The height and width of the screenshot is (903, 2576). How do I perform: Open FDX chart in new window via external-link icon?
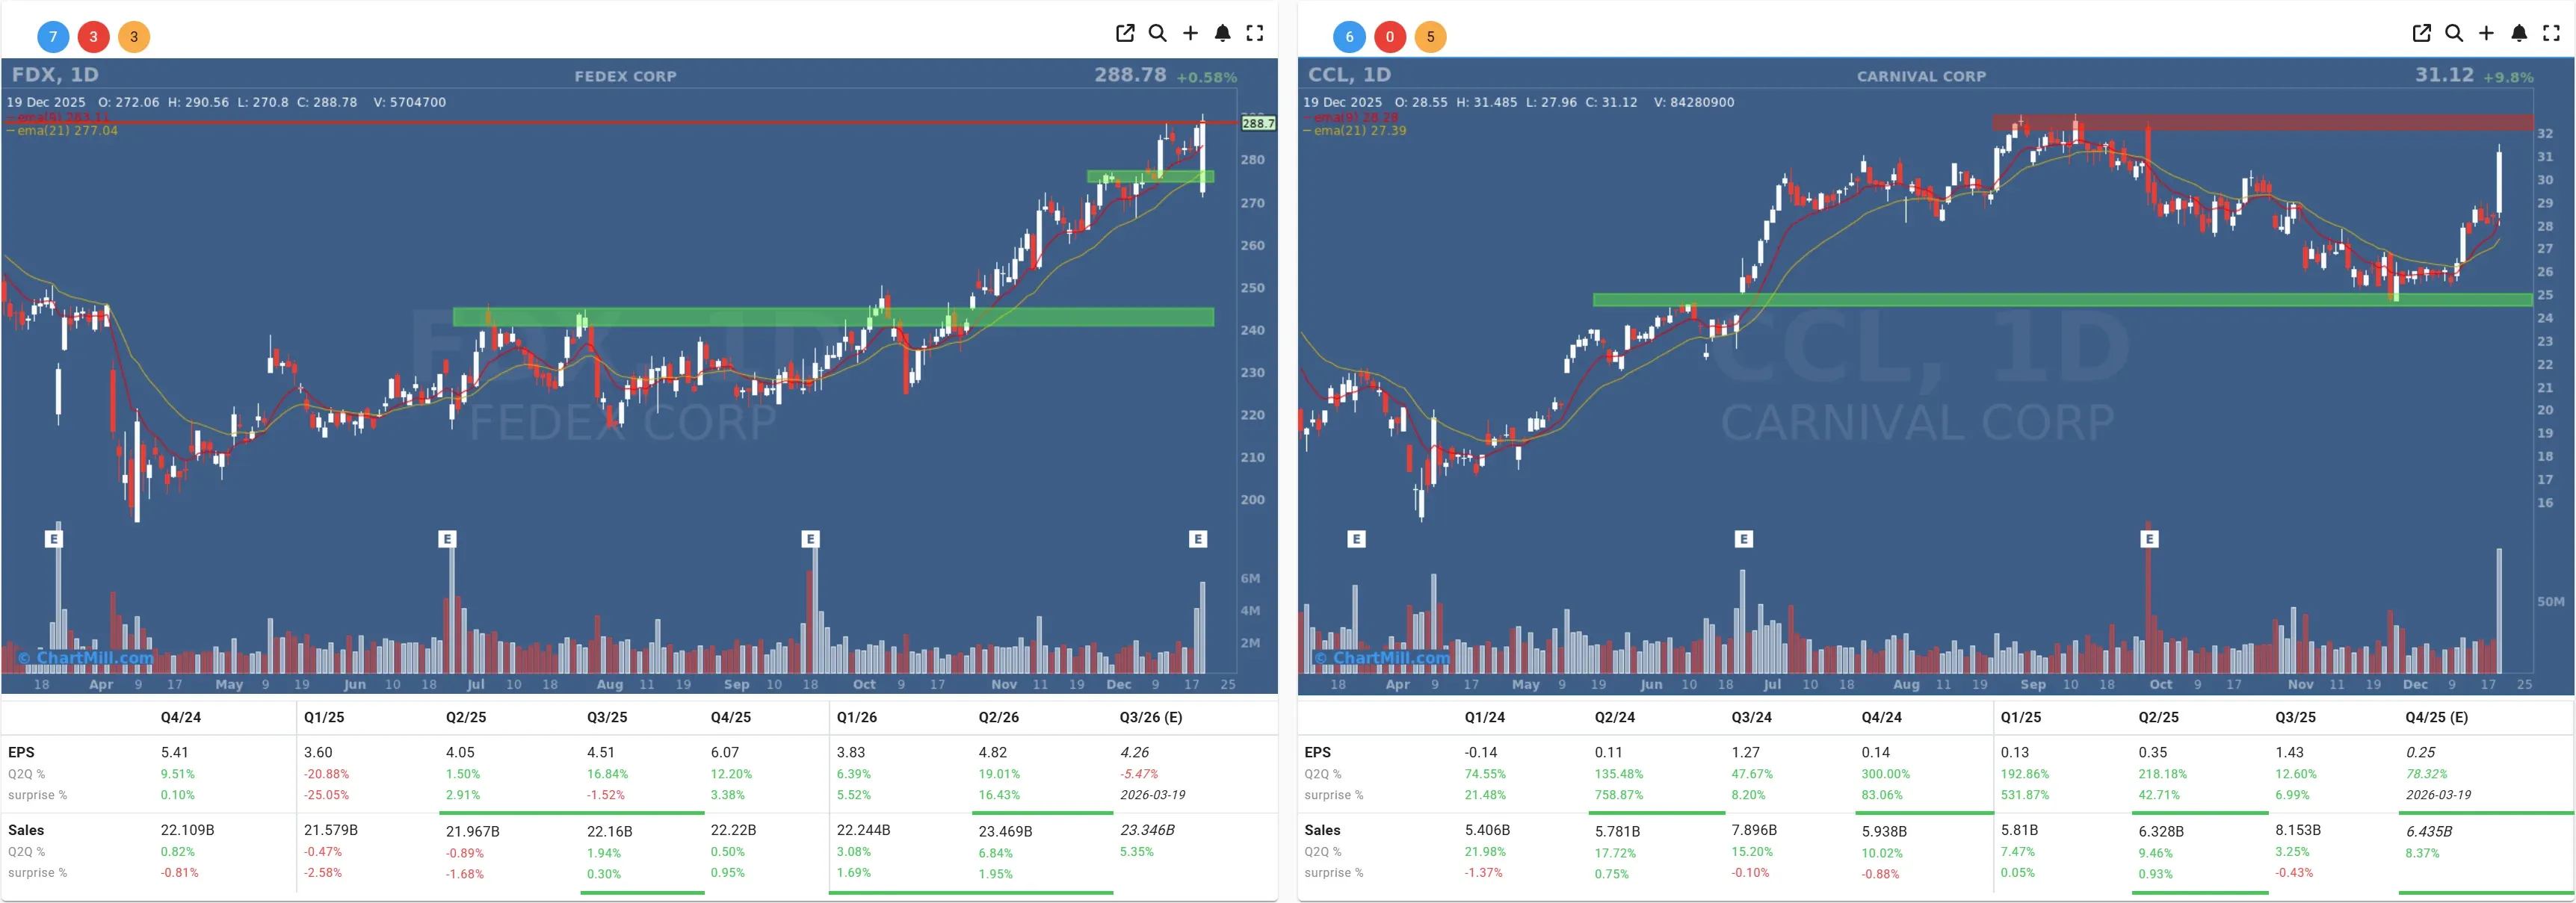(x=1126, y=33)
